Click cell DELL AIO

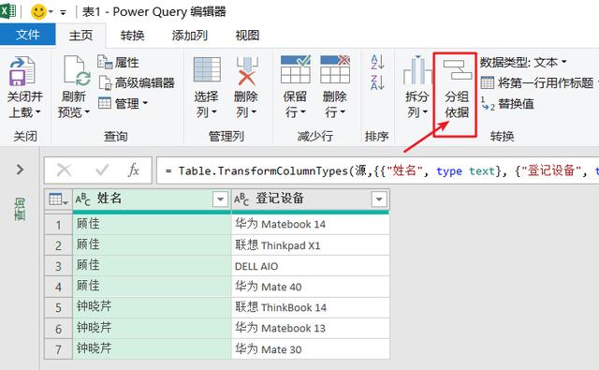pos(310,266)
